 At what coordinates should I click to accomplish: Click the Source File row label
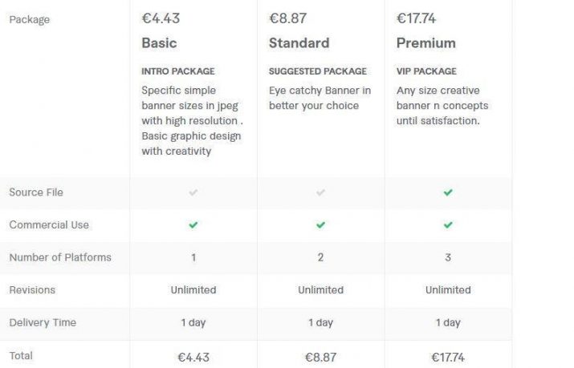click(36, 192)
